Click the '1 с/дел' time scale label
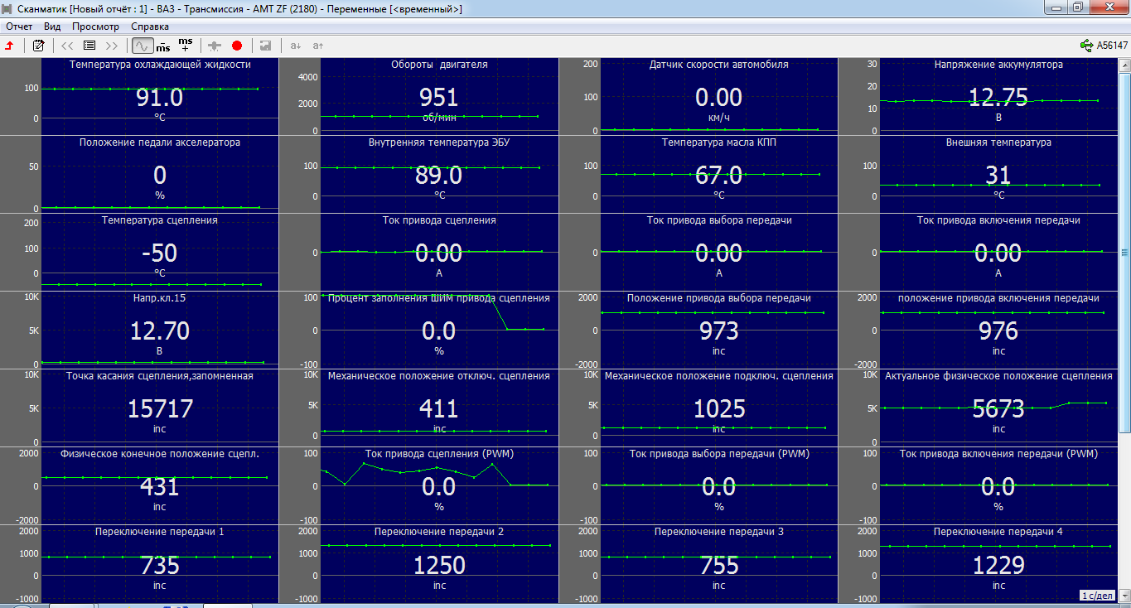 (x=1097, y=596)
